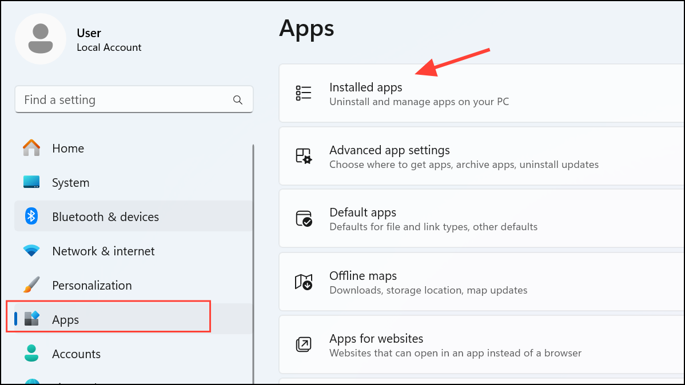This screenshot has width=685, height=385.
Task: Click the Home house icon
Action: pyautogui.click(x=31, y=148)
